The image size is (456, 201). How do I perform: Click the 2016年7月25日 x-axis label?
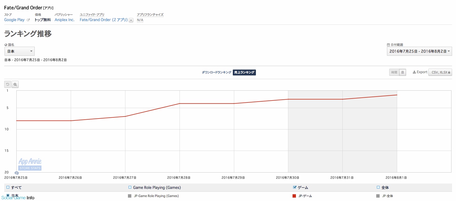click(16, 178)
